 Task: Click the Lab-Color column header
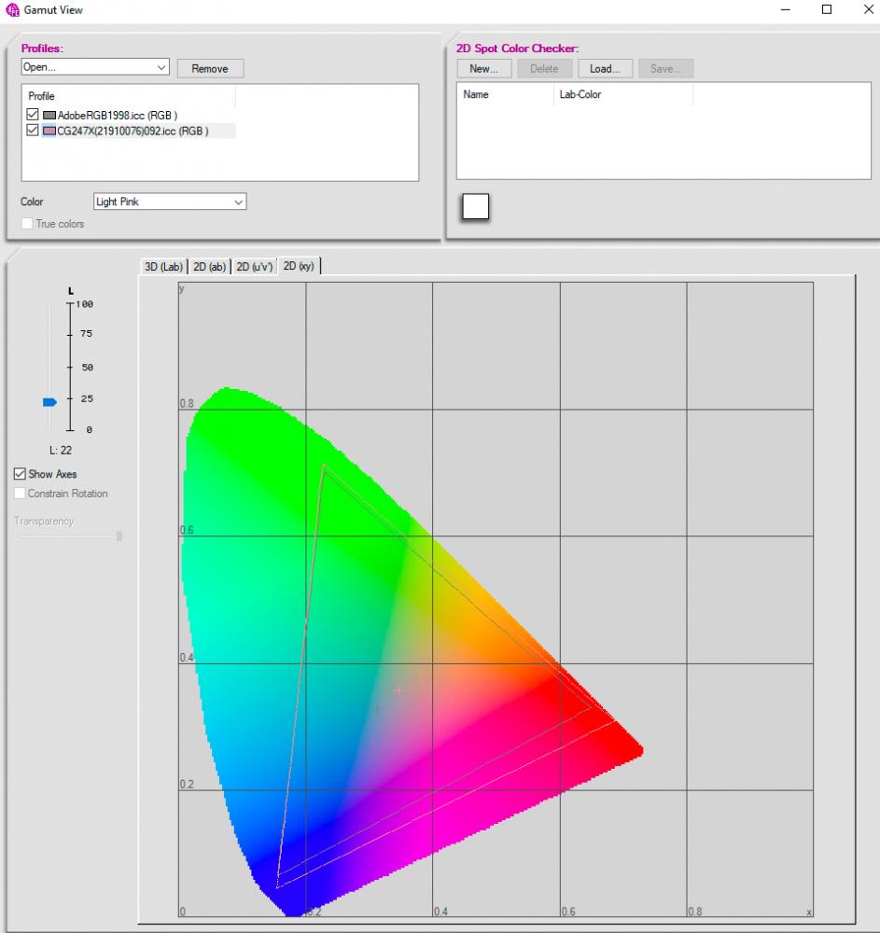623,94
